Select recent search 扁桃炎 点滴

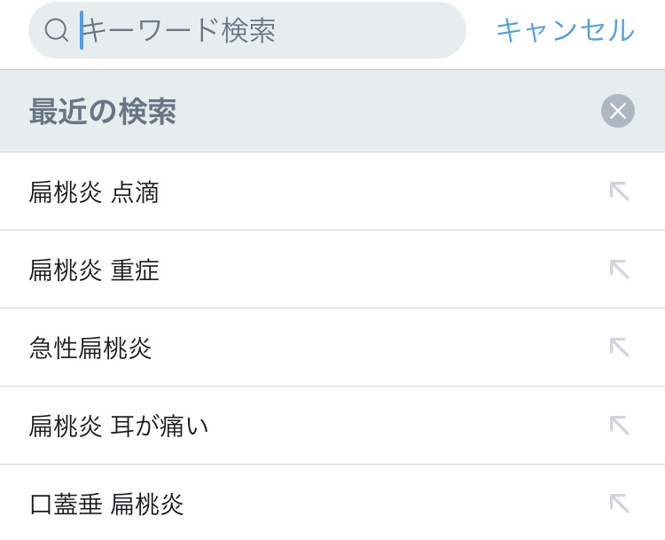pyautogui.click(x=94, y=192)
